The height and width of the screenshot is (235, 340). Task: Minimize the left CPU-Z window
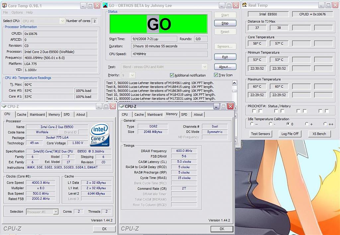(x=99, y=106)
